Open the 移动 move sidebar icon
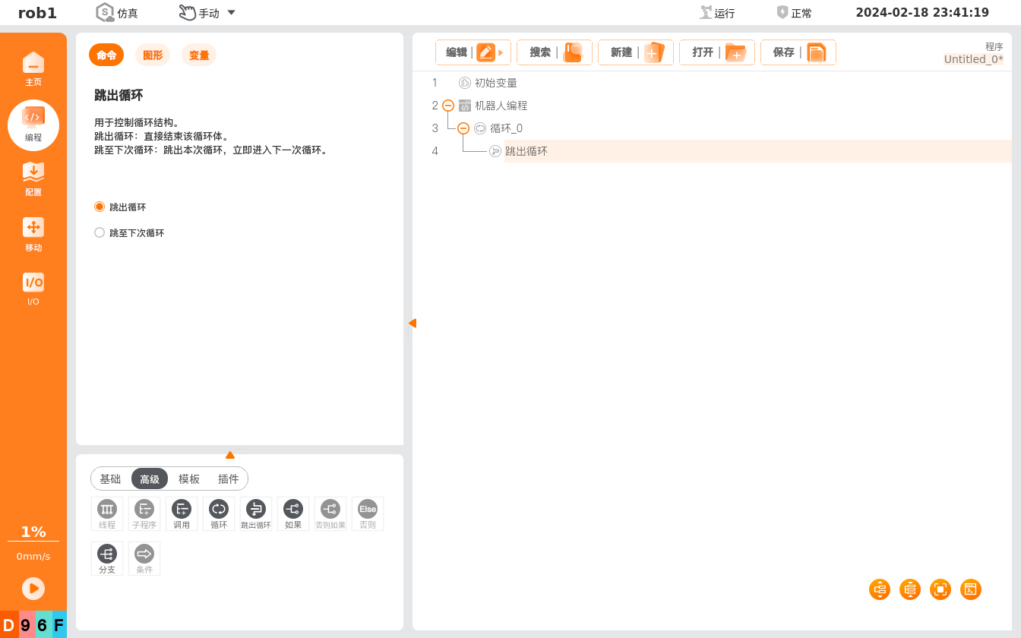Image resolution: width=1021 pixels, height=638 pixels. 33,235
